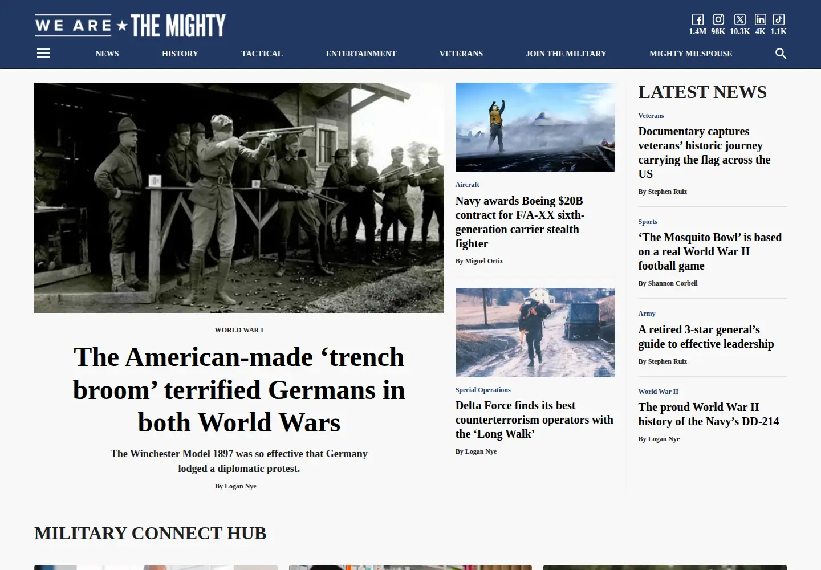821x570 pixels.
Task: Open the Facebook social icon
Action: pyautogui.click(x=697, y=19)
